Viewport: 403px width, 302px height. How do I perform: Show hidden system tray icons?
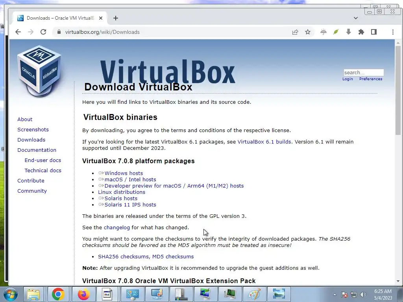pyautogui.click(x=335, y=295)
